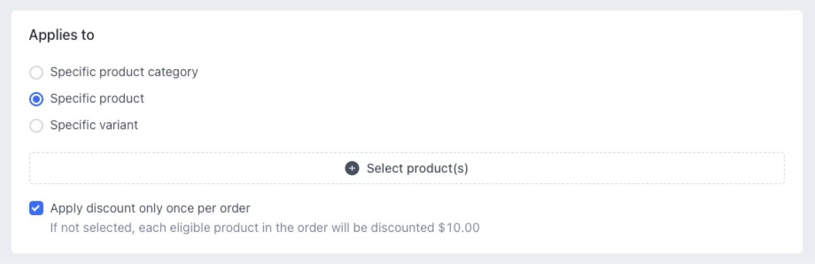Click the selected Specific product radio button

(36, 99)
